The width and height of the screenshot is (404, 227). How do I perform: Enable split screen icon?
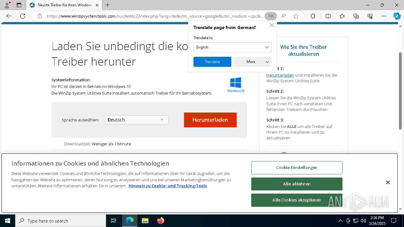click(328, 16)
